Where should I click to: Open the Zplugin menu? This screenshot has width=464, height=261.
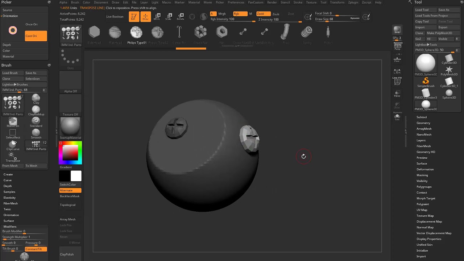tap(353, 2)
